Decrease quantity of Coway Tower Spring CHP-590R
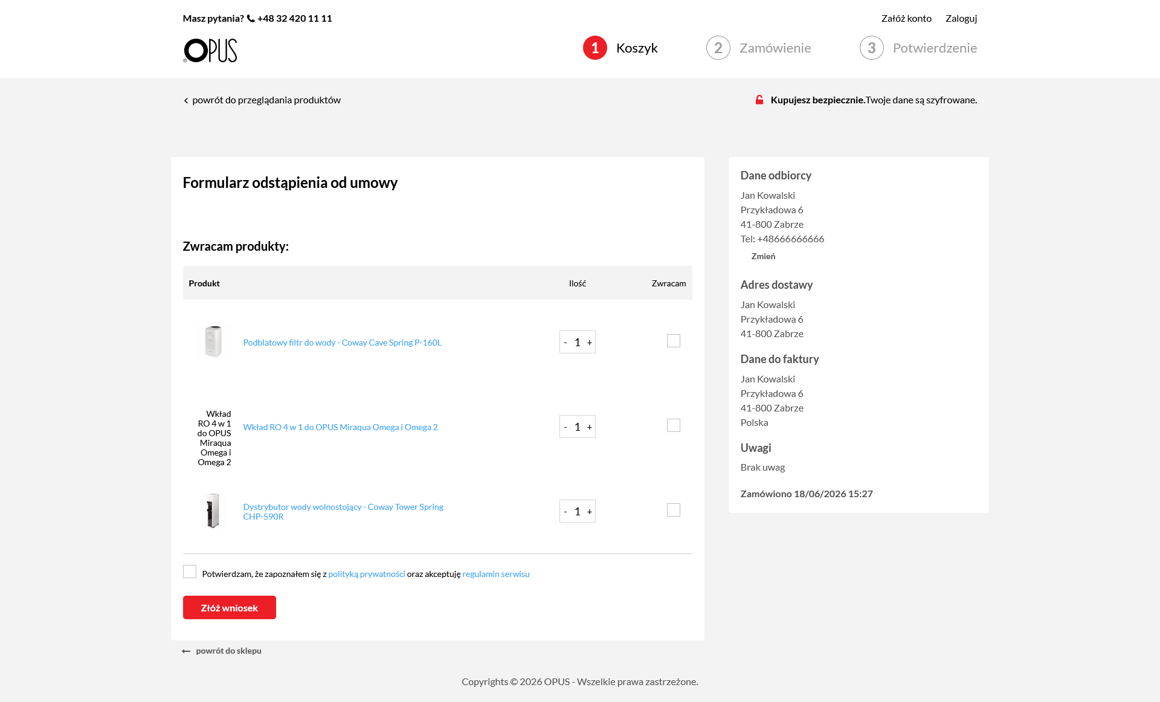This screenshot has height=702, width=1160. click(x=565, y=512)
